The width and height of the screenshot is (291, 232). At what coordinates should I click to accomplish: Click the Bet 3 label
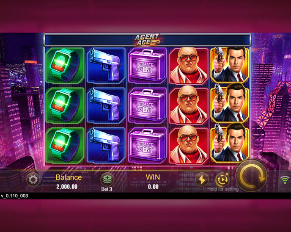[107, 189]
